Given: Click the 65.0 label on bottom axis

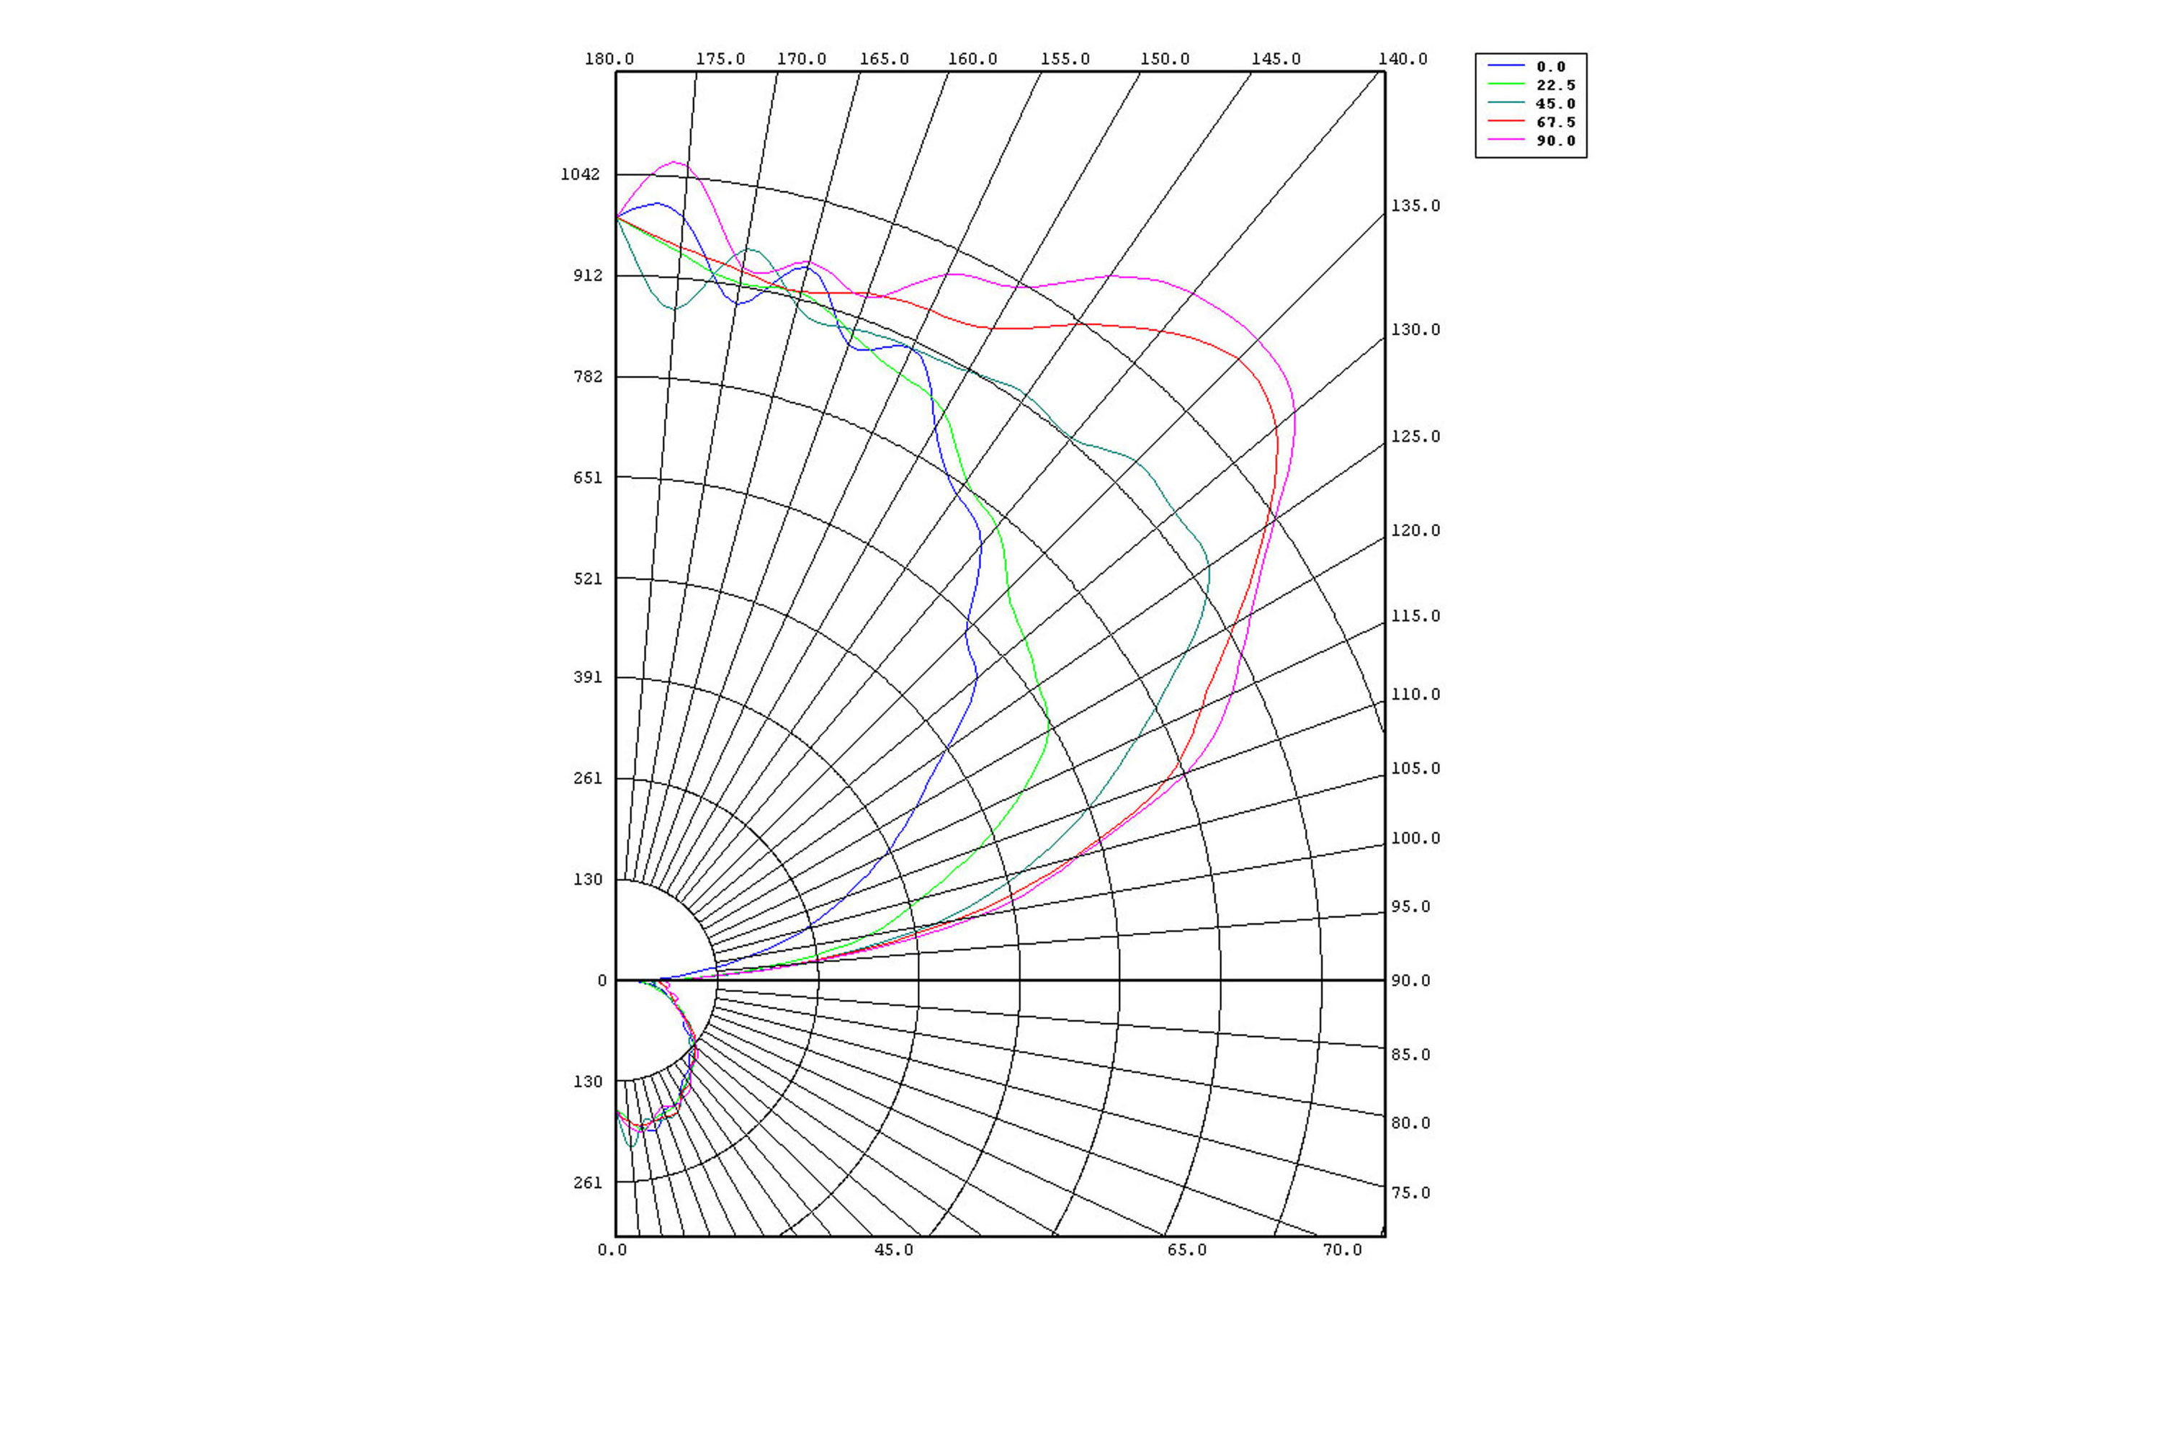Looking at the screenshot, I should (1186, 1250).
